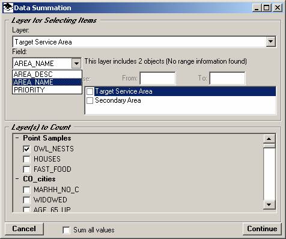Image resolution: width=286 pixels, height=239 pixels.
Task: Check the FAST_FOOD checkbox
Action: point(26,169)
